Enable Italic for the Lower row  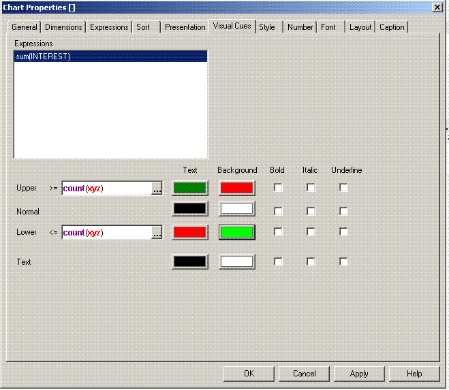[x=311, y=232]
